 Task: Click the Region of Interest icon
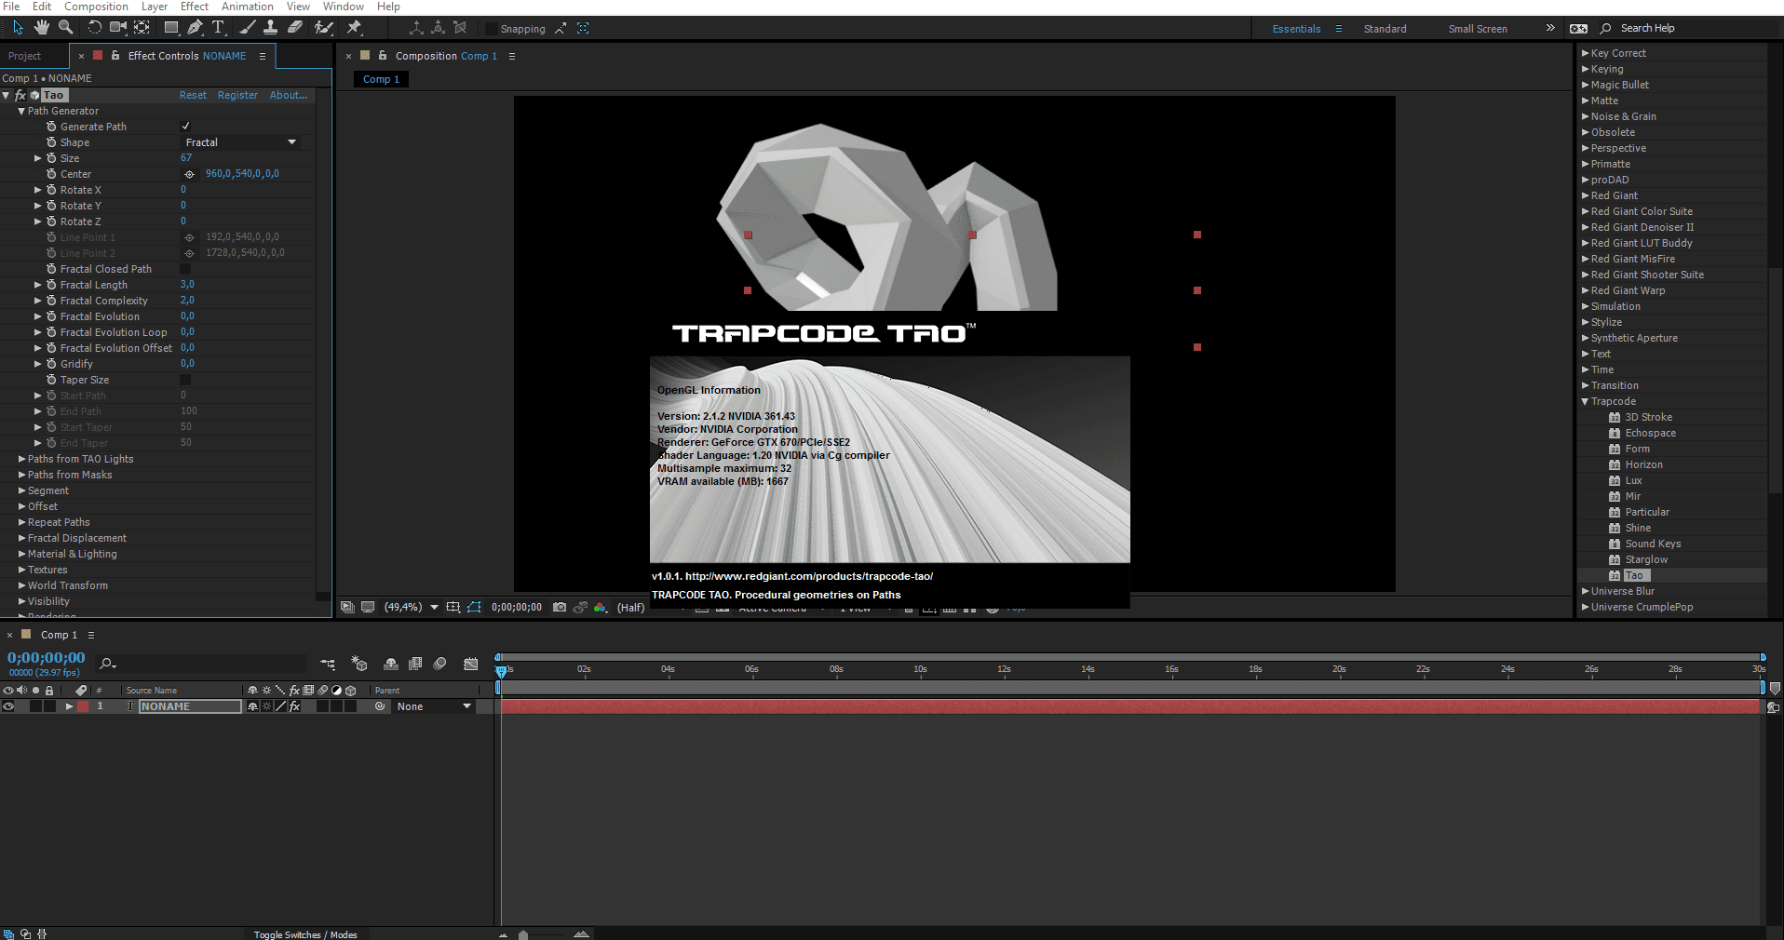coord(453,608)
